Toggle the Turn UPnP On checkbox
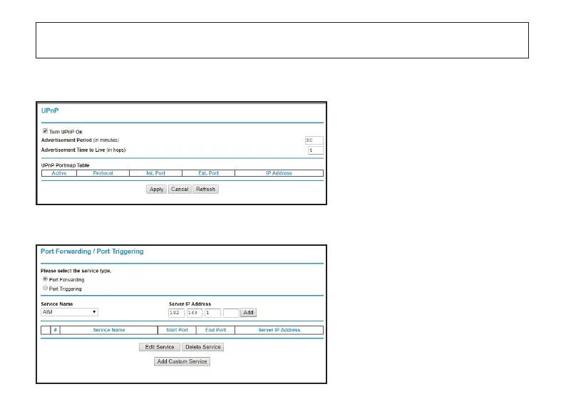Image resolution: width=566 pixels, height=404 pixels. coord(45,131)
